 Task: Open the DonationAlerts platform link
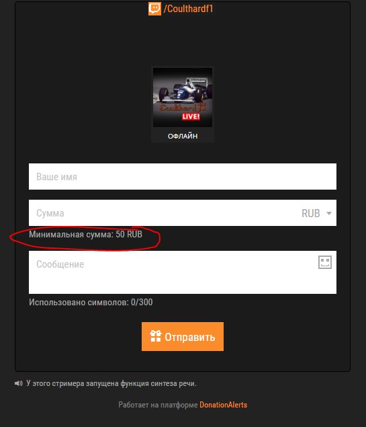(223, 405)
